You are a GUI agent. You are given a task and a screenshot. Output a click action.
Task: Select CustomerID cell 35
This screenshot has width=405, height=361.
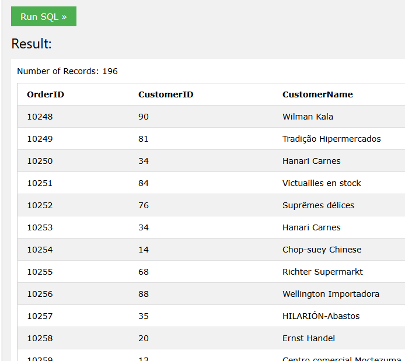[144, 316]
